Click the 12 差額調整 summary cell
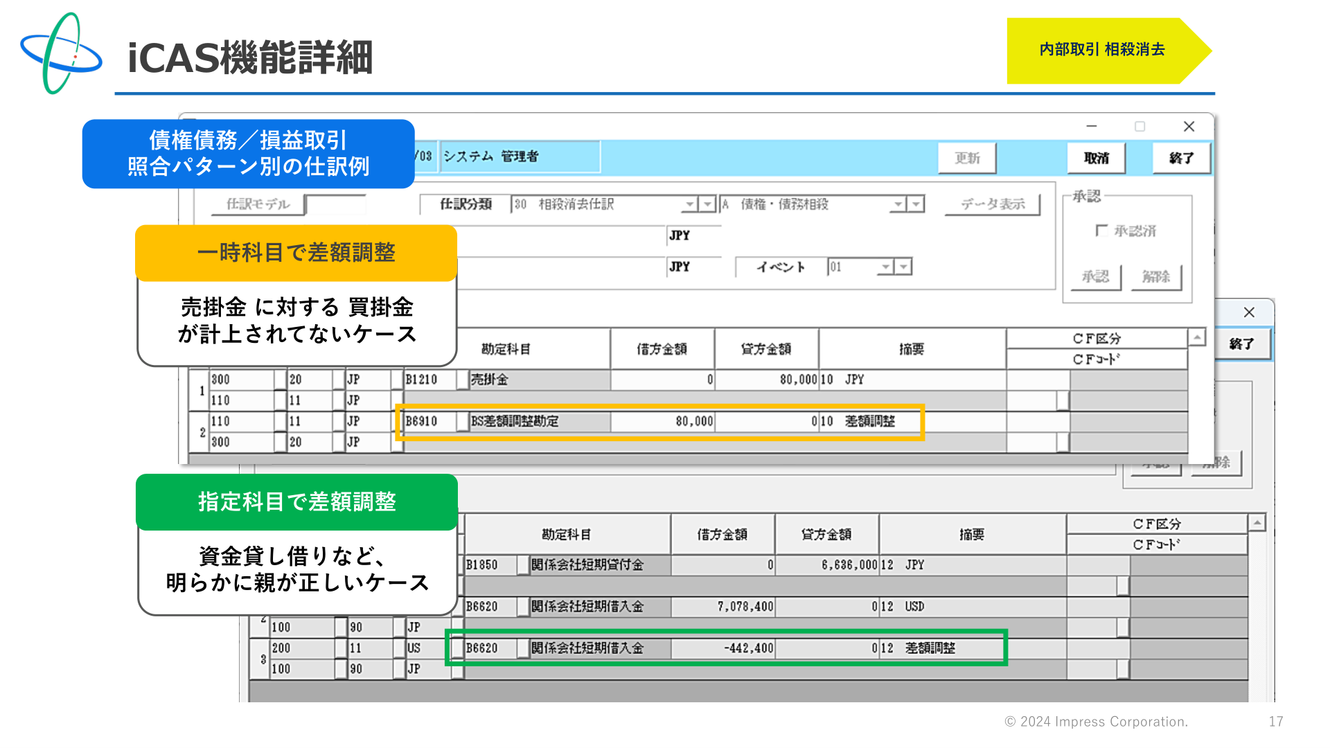The width and height of the screenshot is (1330, 748). [973, 648]
